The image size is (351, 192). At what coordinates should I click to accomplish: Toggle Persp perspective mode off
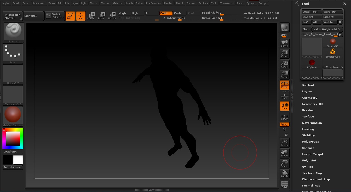[x=284, y=85]
